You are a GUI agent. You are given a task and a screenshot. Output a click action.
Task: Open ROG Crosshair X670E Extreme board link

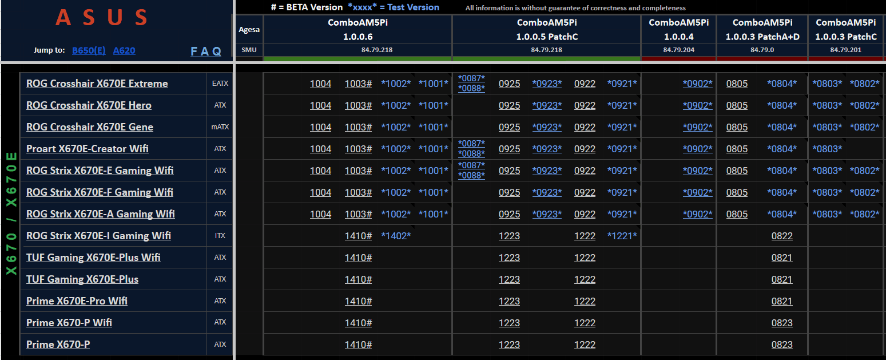(97, 84)
